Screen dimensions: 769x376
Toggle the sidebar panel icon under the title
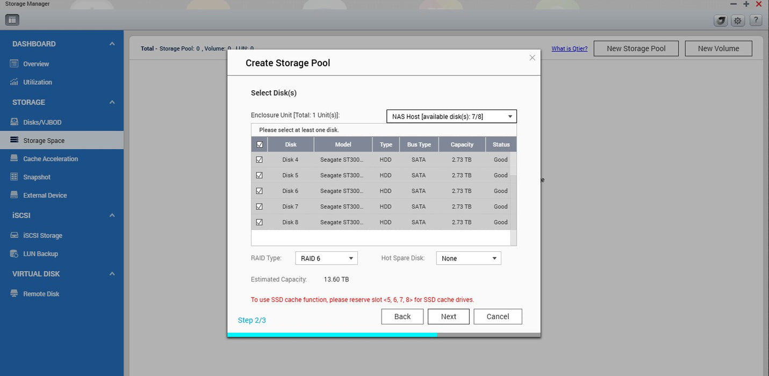[12, 20]
